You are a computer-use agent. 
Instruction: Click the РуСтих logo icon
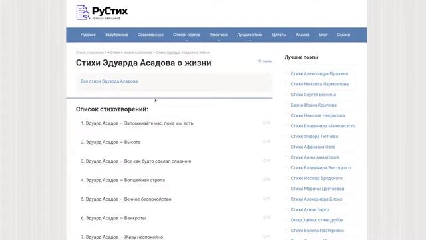tap(83, 13)
